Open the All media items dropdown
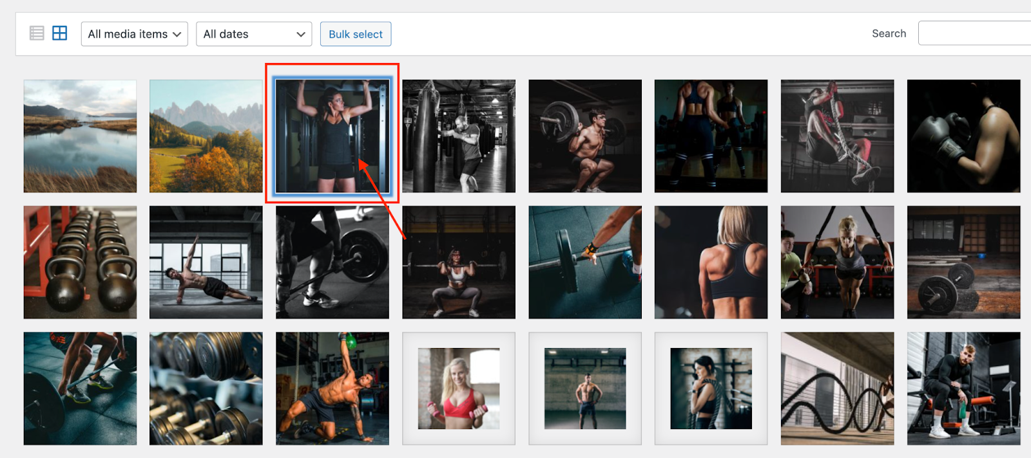The width and height of the screenshot is (1031, 458). 135,34
